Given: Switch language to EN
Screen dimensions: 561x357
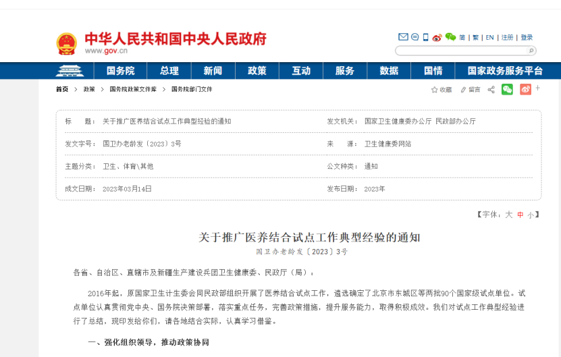Looking at the screenshot, I should [x=490, y=38].
